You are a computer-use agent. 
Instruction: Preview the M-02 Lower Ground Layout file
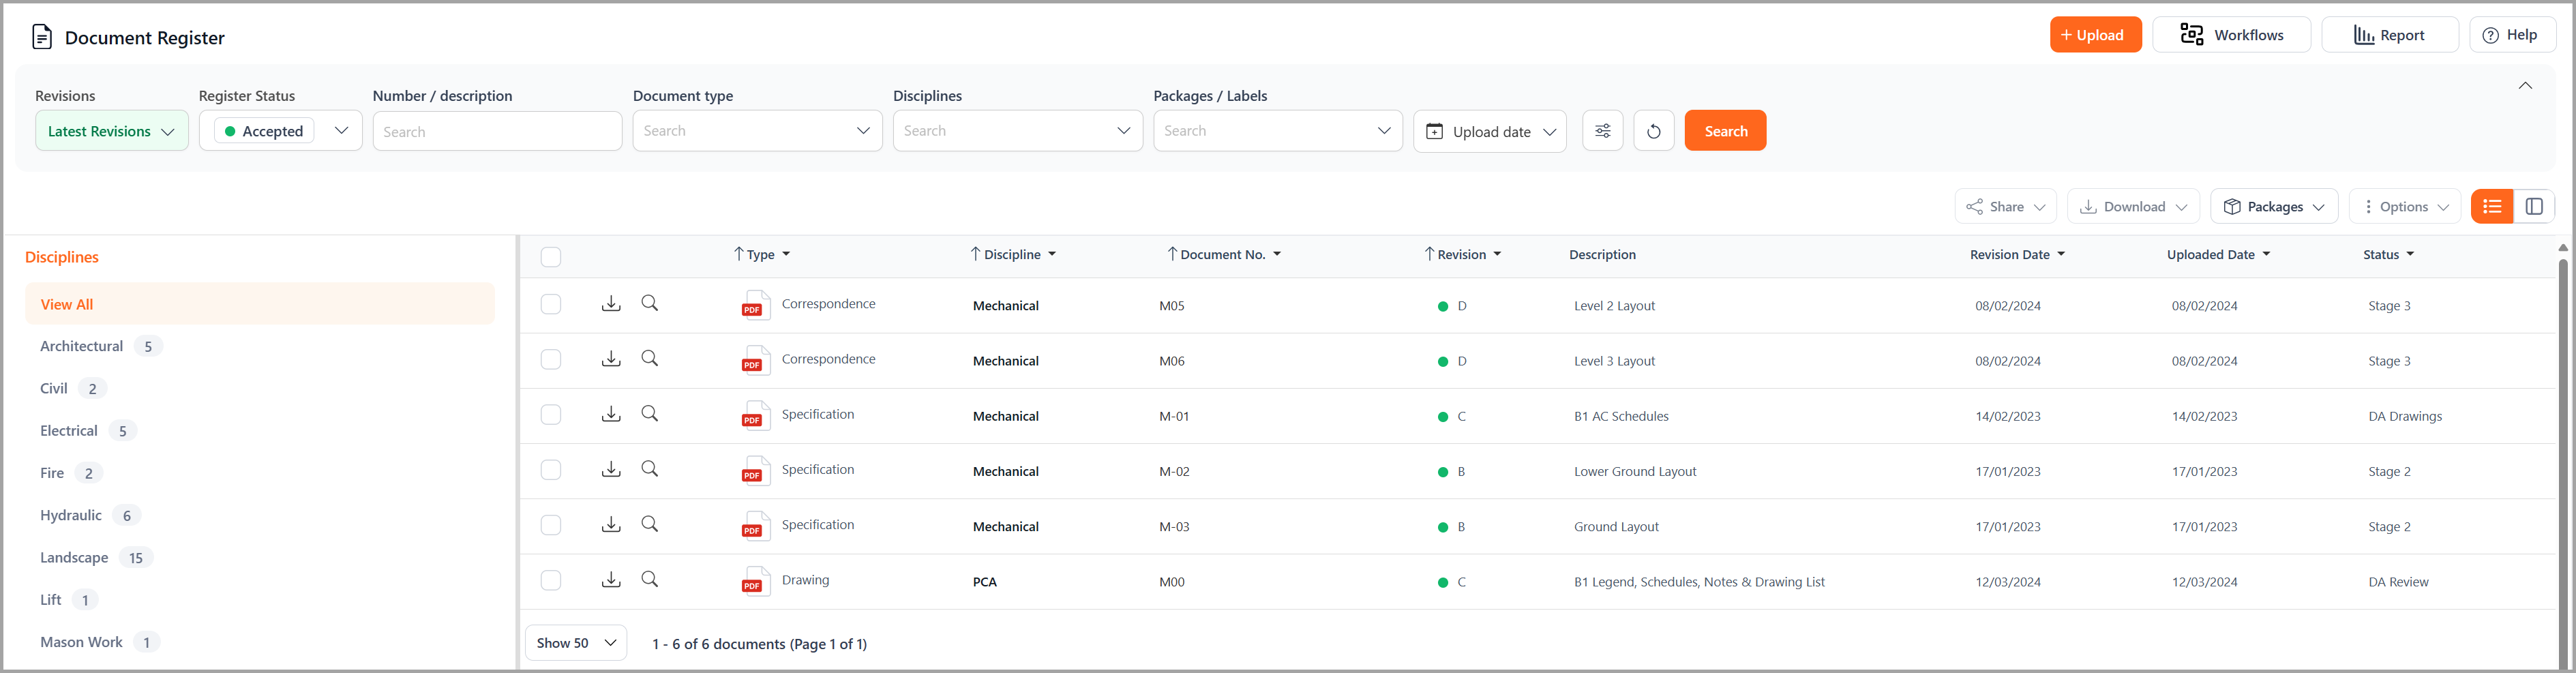[x=650, y=468]
